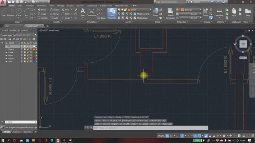The width and height of the screenshot is (255, 143).
Task: Select the Line tool
Action: [4, 12]
